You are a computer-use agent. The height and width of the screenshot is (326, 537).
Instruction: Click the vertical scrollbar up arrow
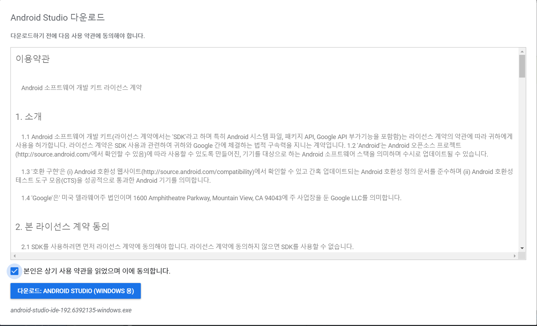(522, 51)
